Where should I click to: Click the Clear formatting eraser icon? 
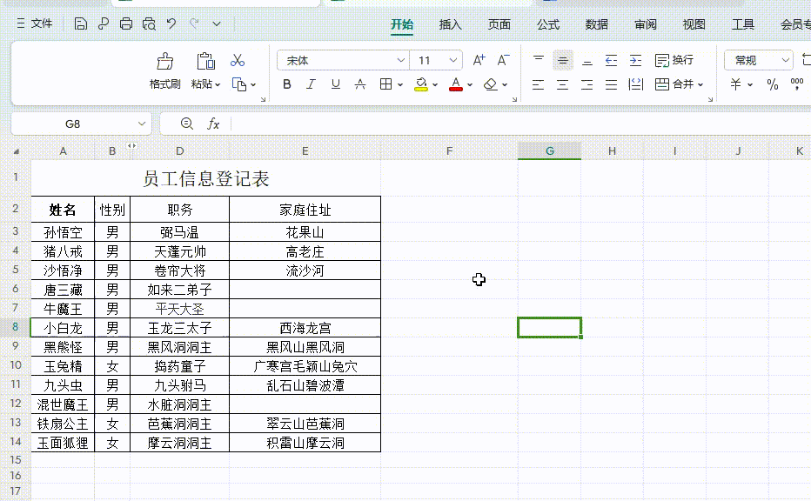click(490, 84)
